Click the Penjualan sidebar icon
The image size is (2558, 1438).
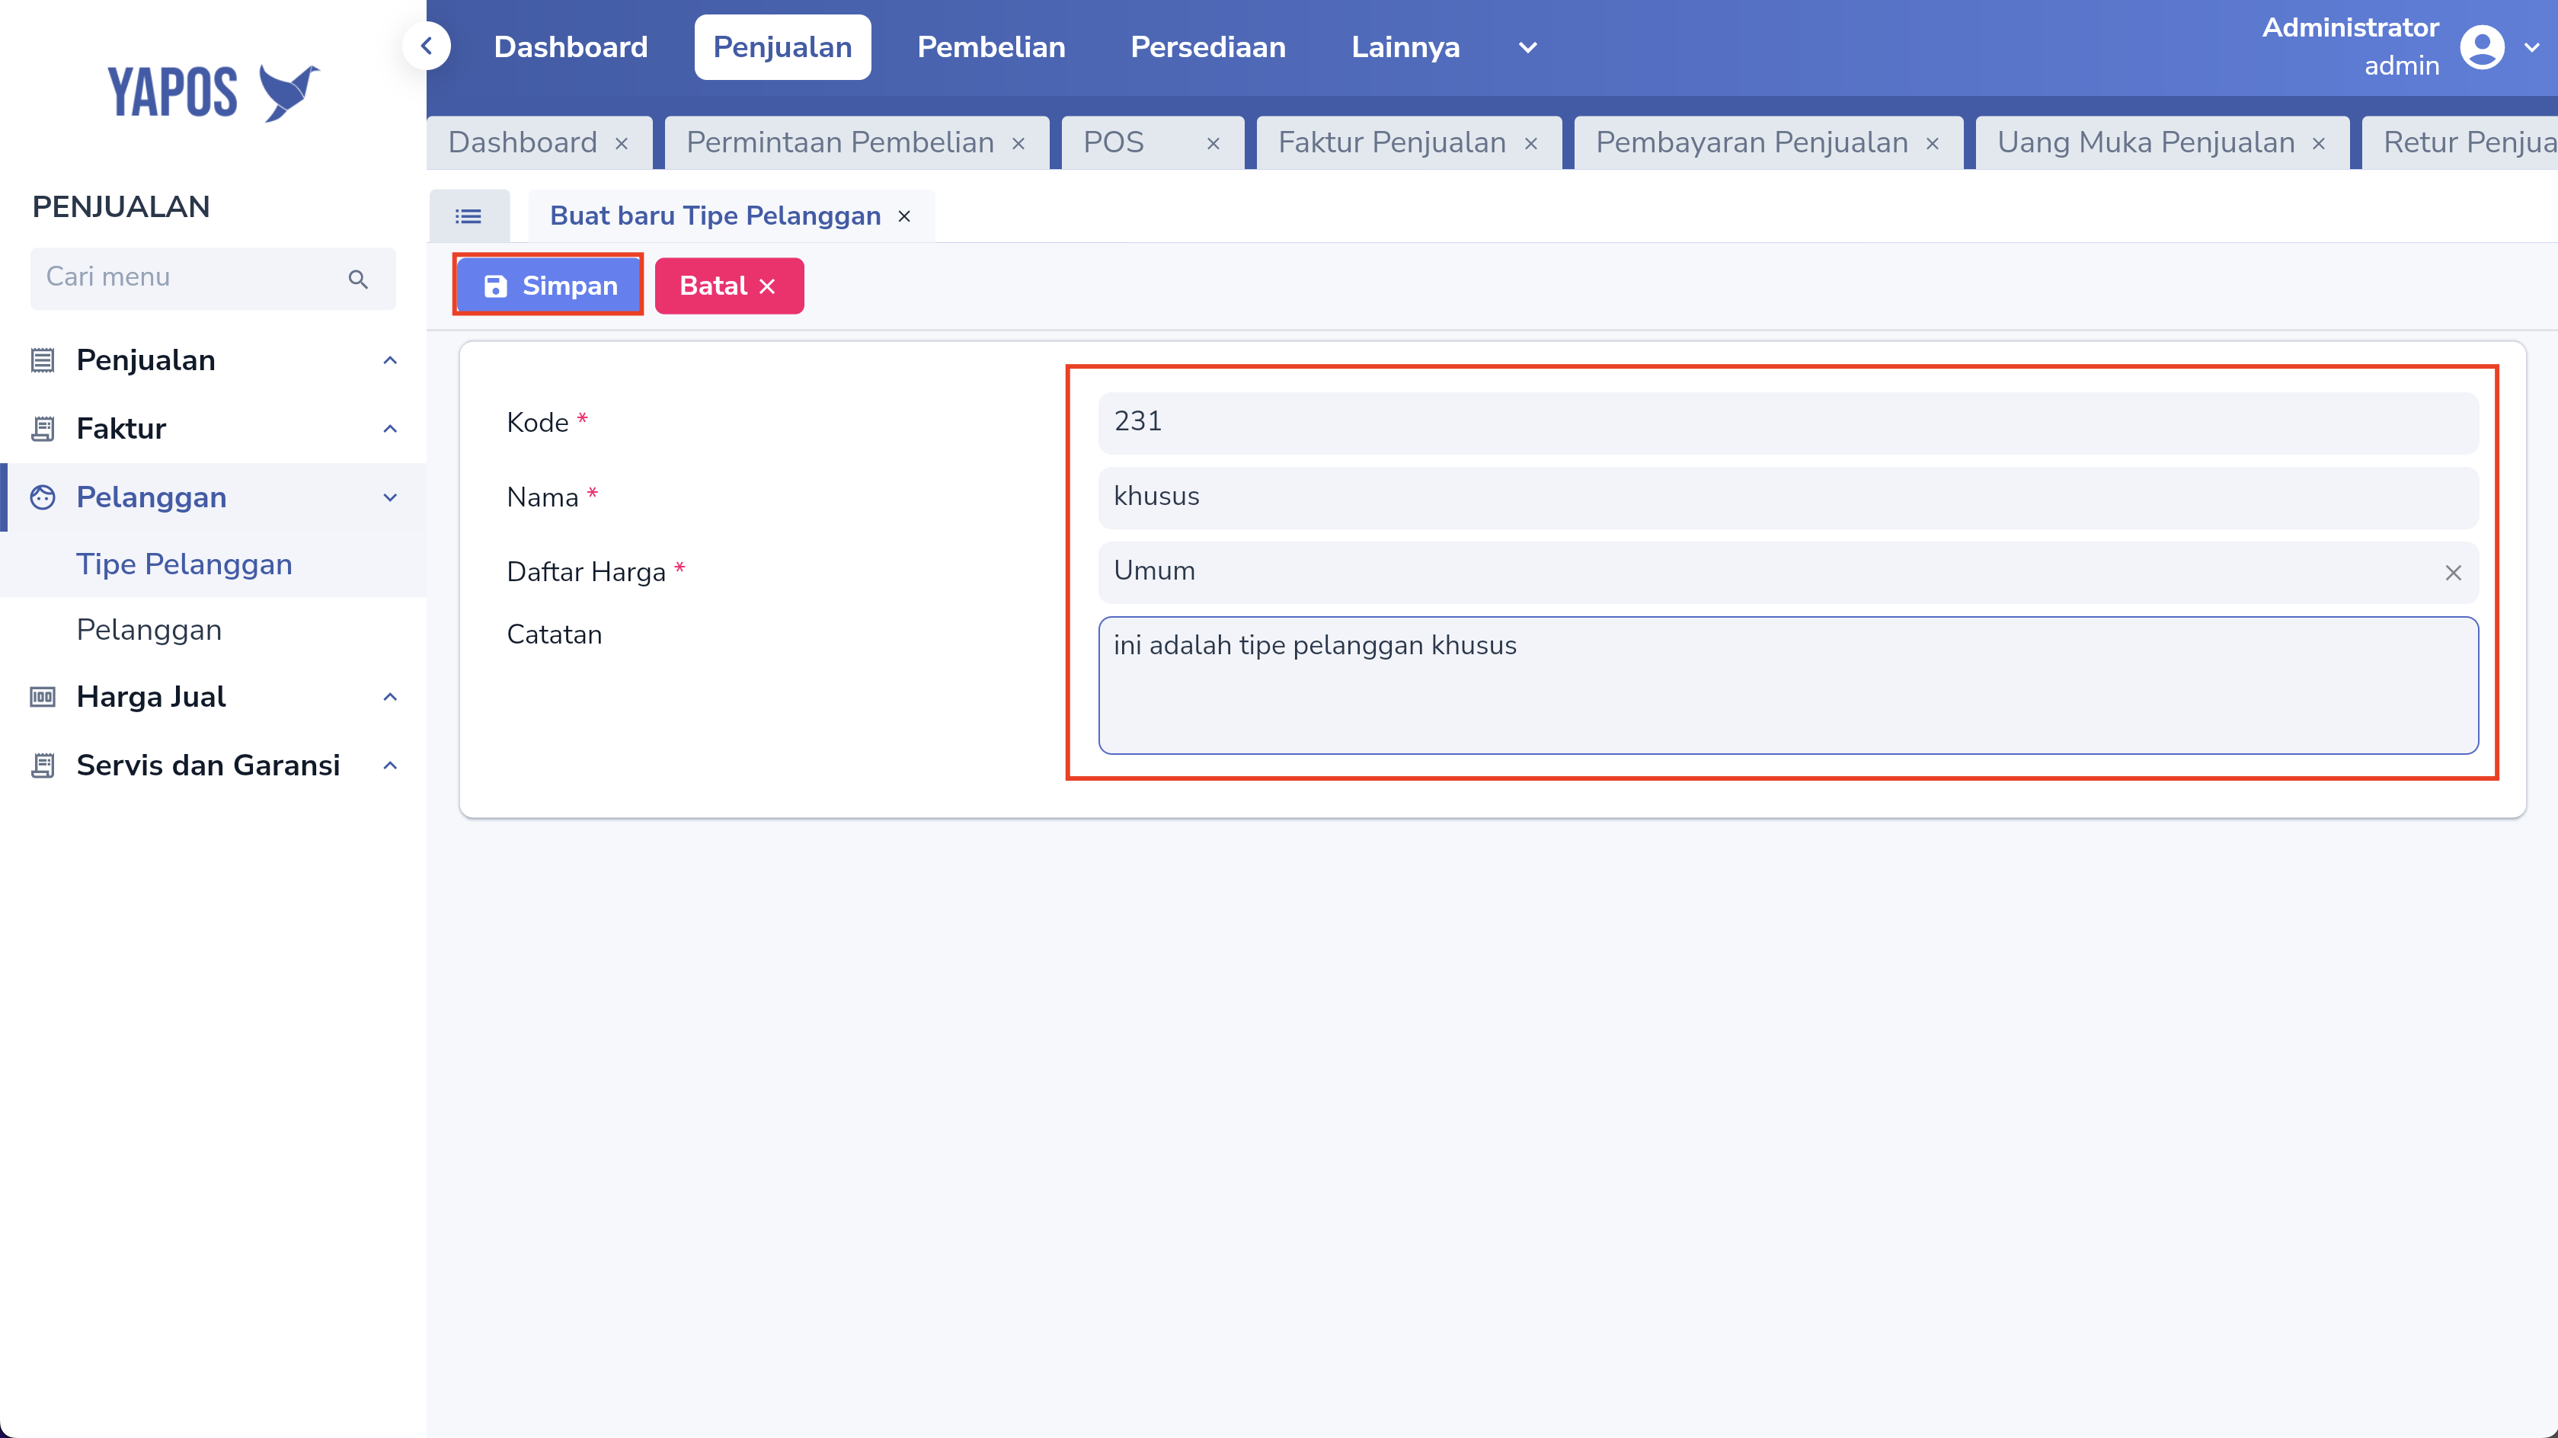(43, 359)
